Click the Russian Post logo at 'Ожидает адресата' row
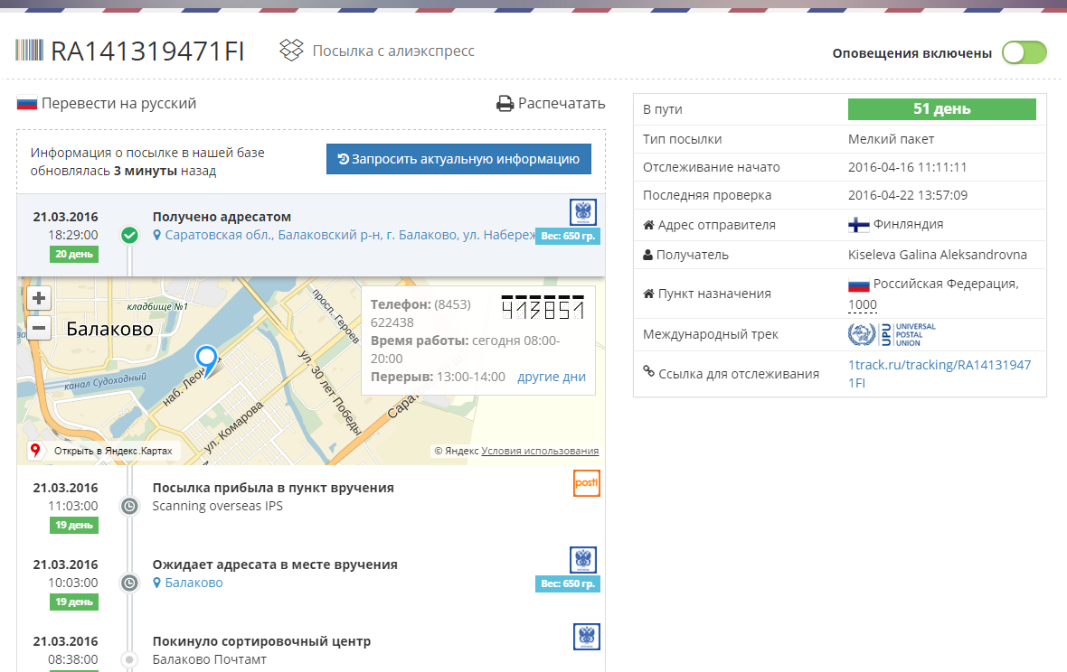 (583, 560)
